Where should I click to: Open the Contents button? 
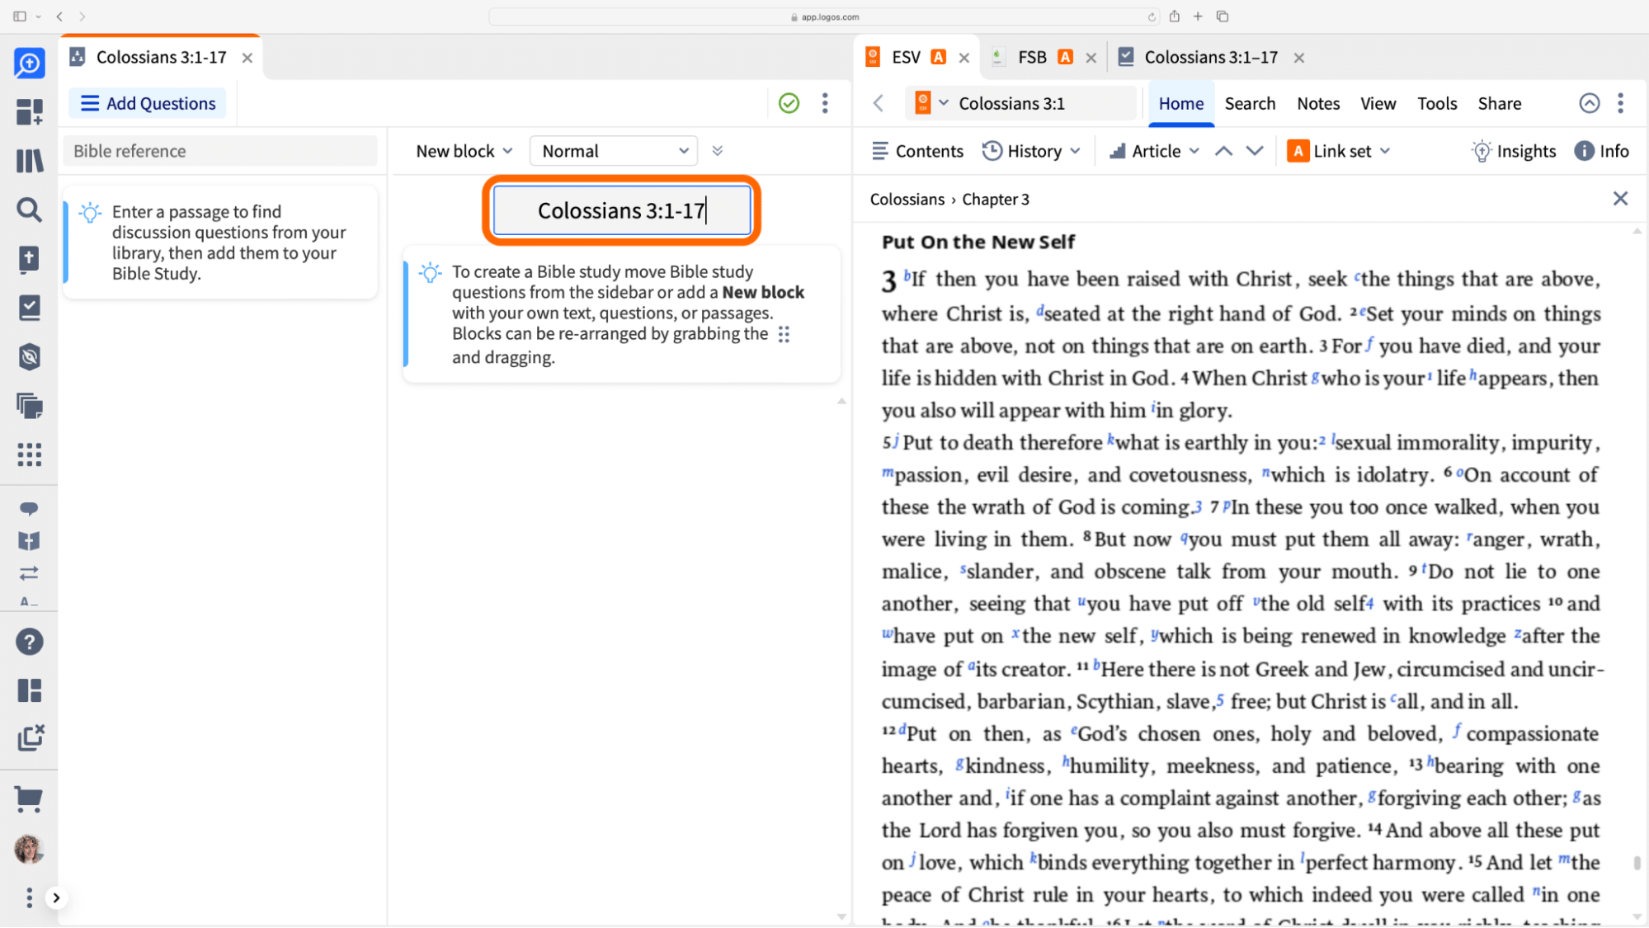[917, 151]
